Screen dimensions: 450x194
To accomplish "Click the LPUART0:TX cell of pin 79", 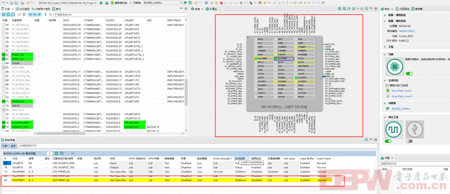I will (x=134, y=127).
